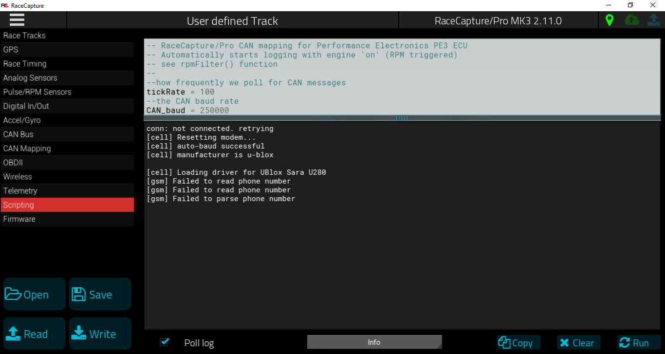Click the RaceCapture app logo in title bar

coord(5,5)
